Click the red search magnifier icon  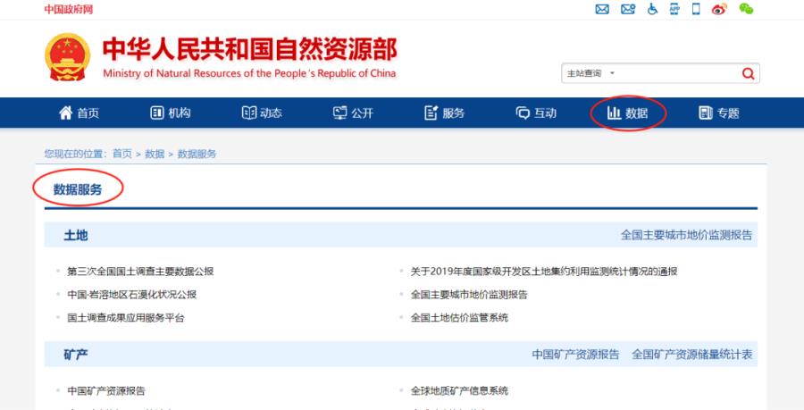tap(748, 73)
